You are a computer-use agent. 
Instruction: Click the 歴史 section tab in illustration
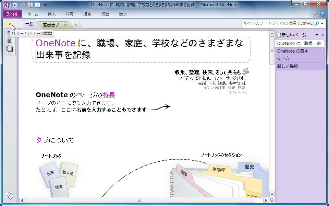(x=249, y=167)
